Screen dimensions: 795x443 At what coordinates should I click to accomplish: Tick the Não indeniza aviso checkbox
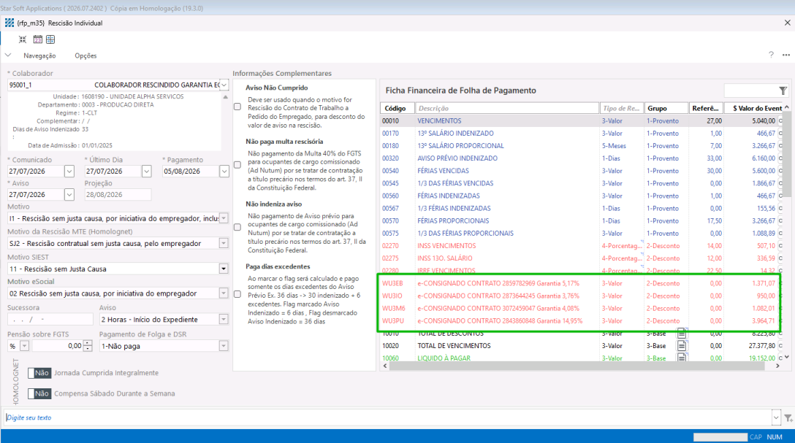pyautogui.click(x=237, y=227)
